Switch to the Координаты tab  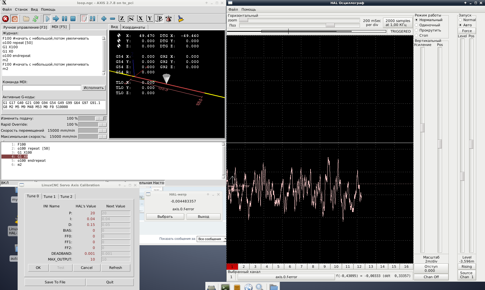(133, 27)
